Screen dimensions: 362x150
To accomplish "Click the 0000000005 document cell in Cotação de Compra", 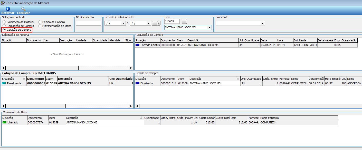I will pos(36,83).
